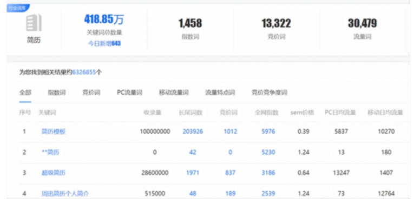The image size is (413, 203).
Task: Open bid word count 837
Action: click(231, 173)
